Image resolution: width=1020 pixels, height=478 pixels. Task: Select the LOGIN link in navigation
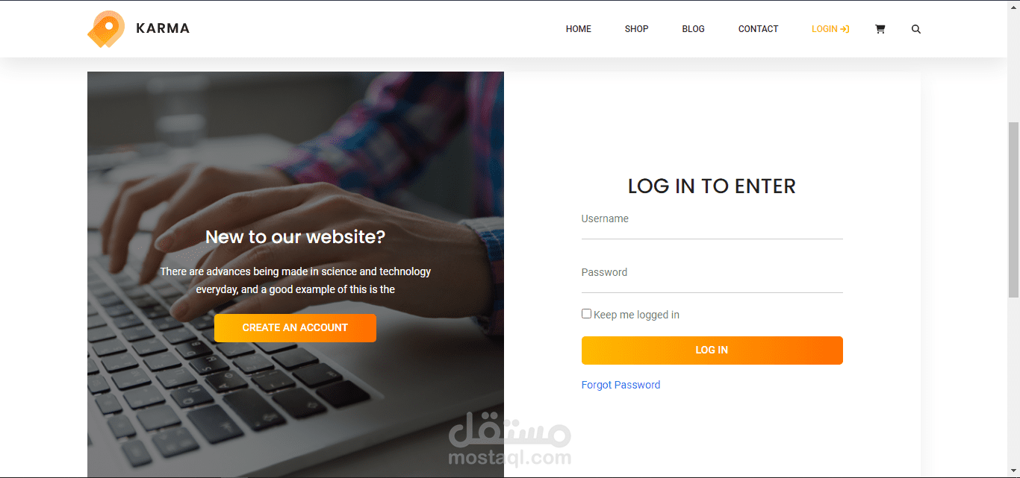(830, 29)
